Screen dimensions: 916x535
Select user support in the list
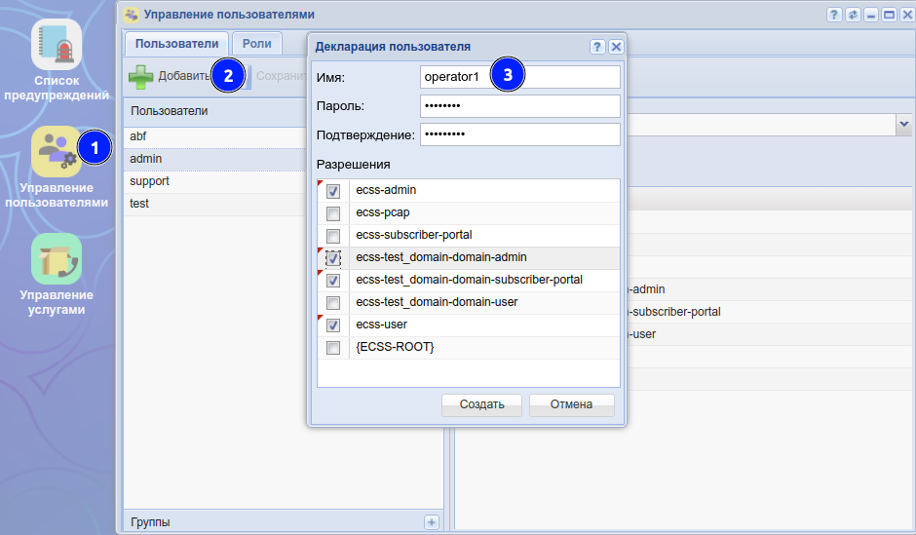[x=215, y=181]
